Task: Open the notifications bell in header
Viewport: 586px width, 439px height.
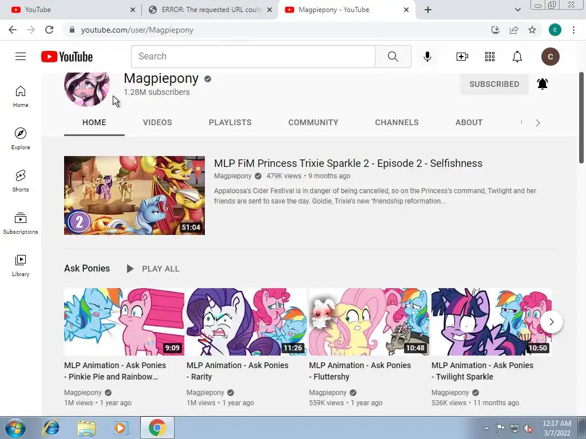Action: coord(517,57)
